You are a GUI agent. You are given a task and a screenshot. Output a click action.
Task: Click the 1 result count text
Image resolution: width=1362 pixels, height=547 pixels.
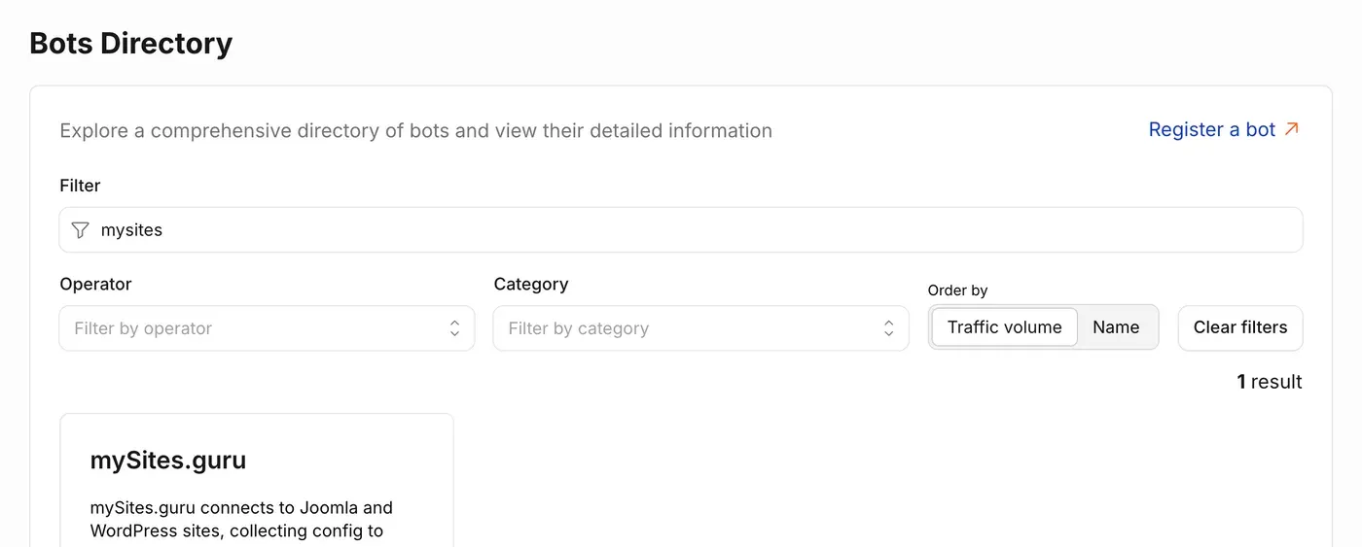pos(1269,382)
